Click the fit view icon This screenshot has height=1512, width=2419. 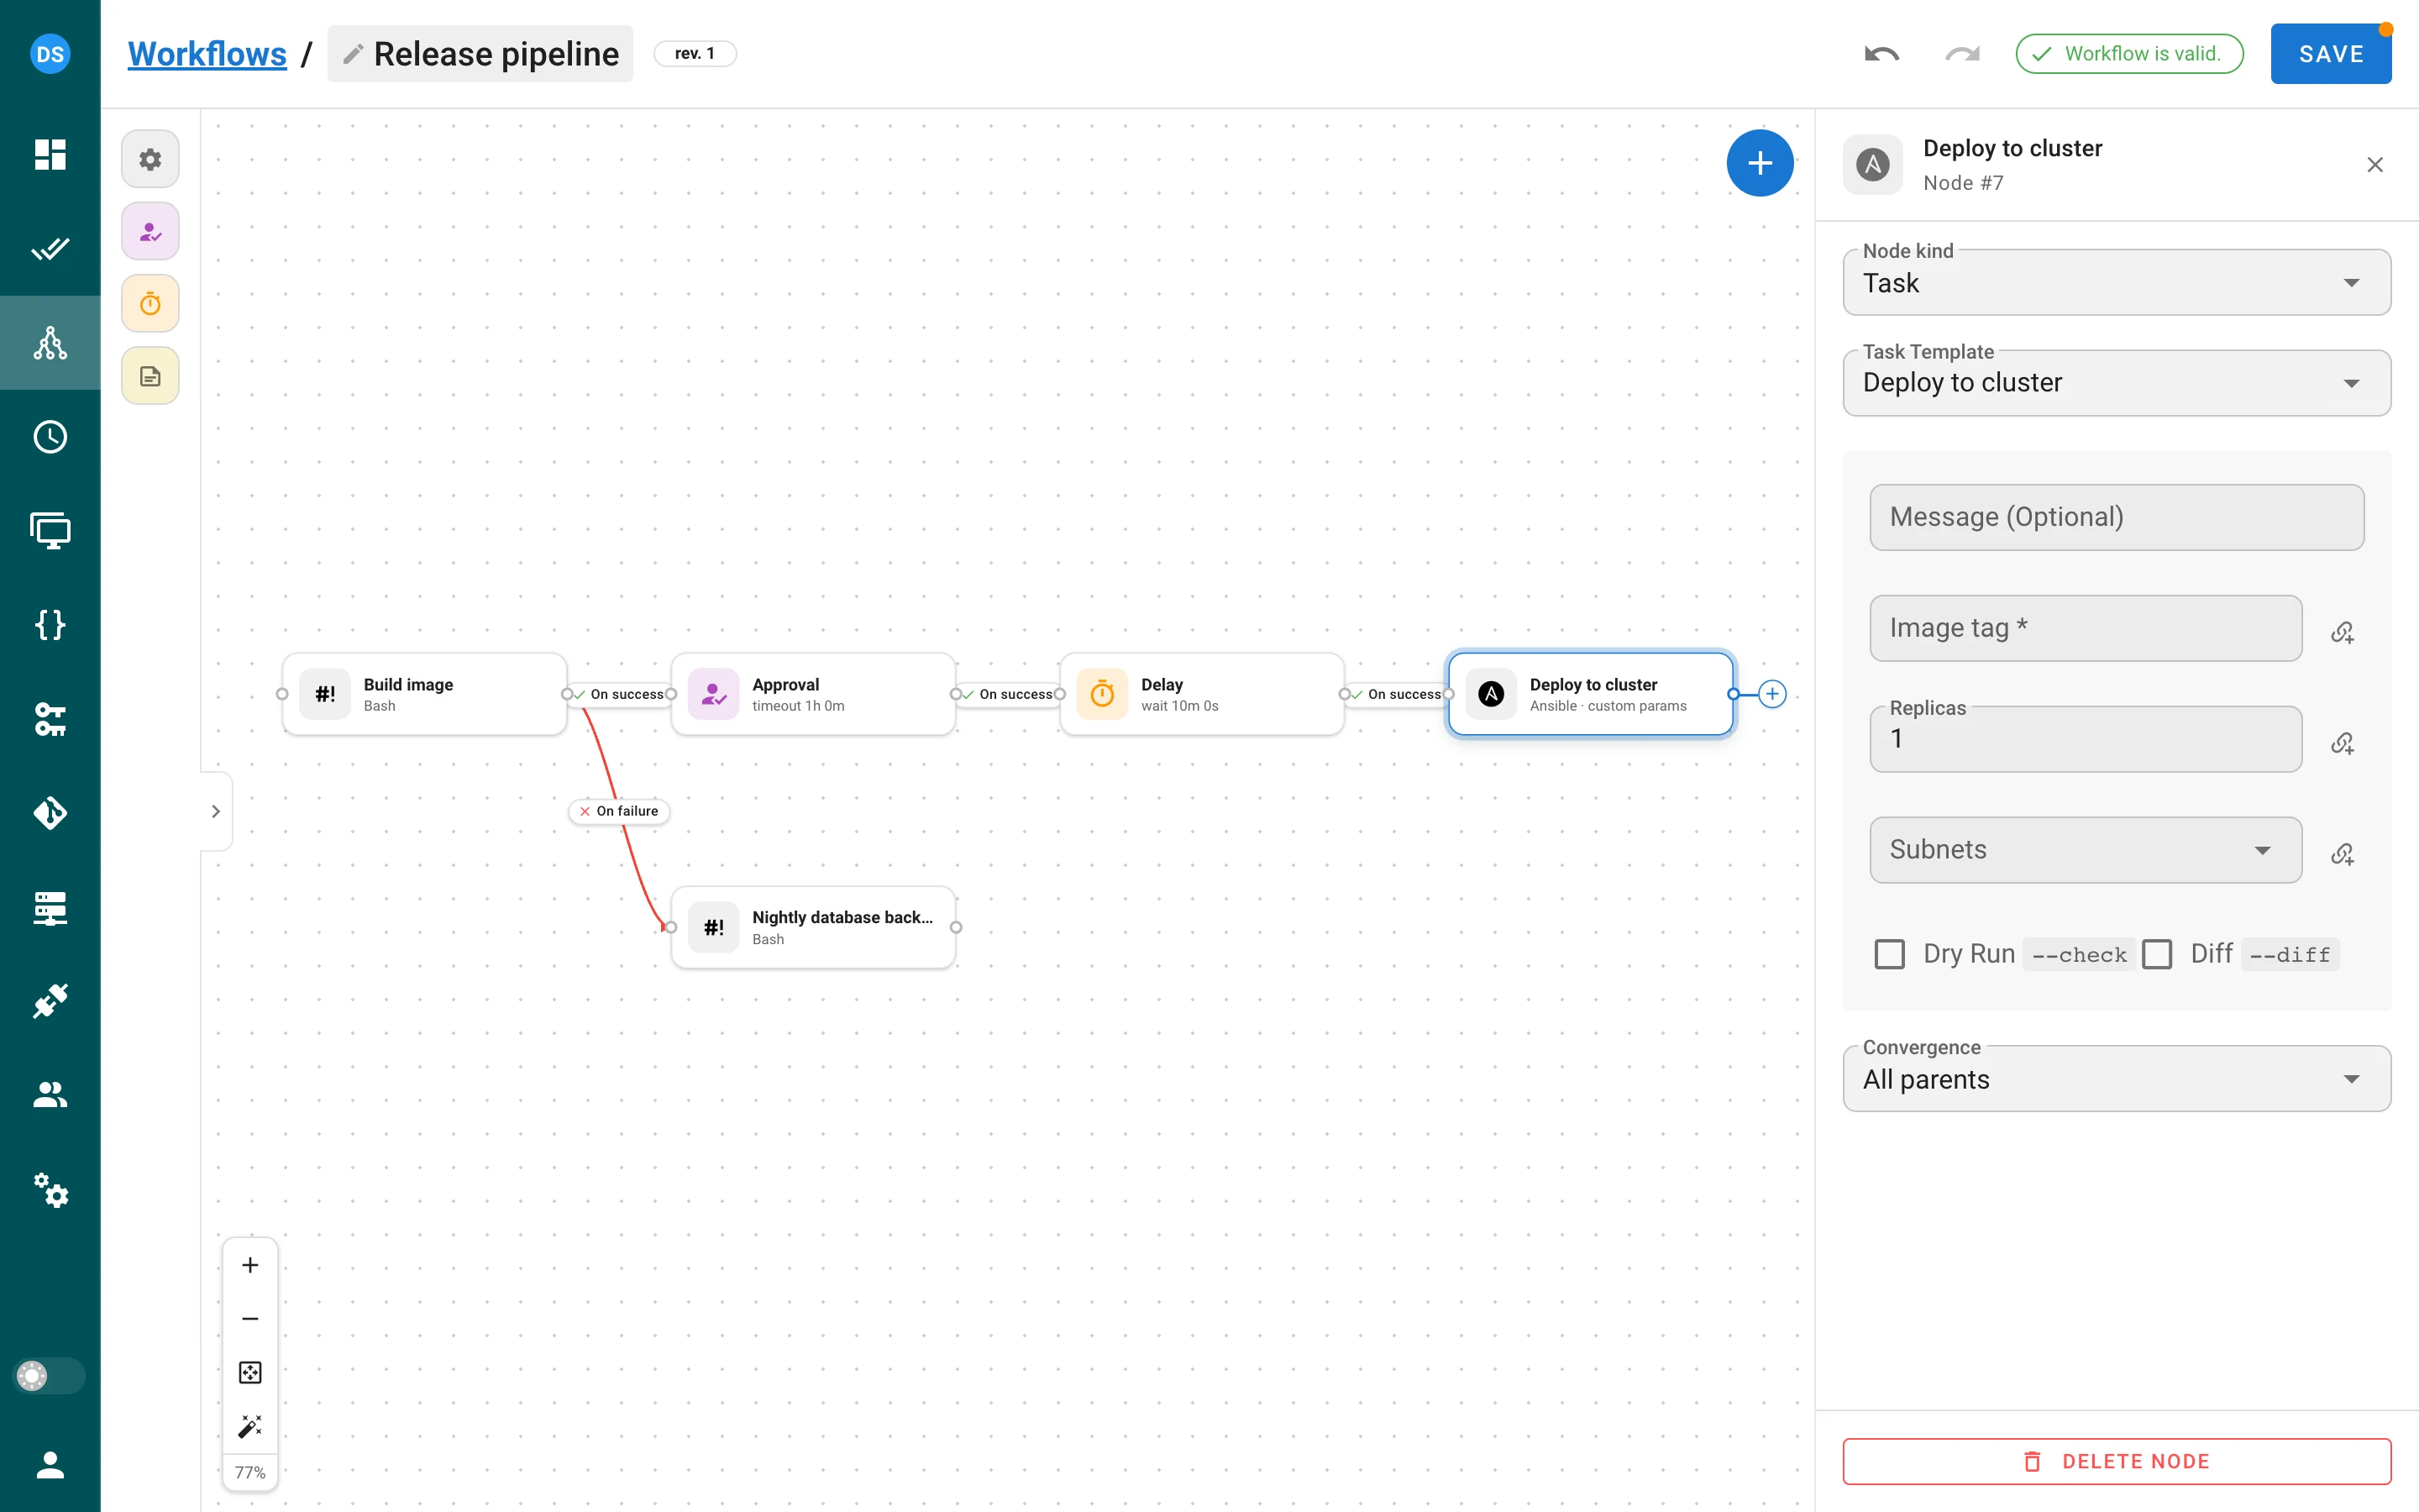coord(250,1372)
